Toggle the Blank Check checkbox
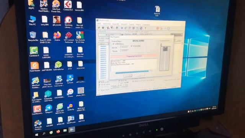This screenshot has width=245, height=138. 100,90
